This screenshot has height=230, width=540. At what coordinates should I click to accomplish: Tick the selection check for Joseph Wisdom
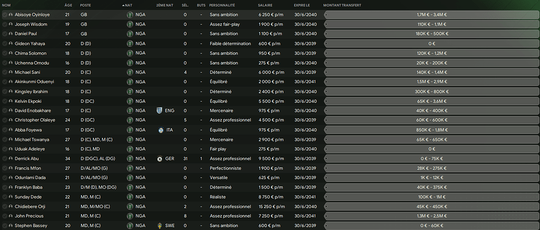pos(5,24)
